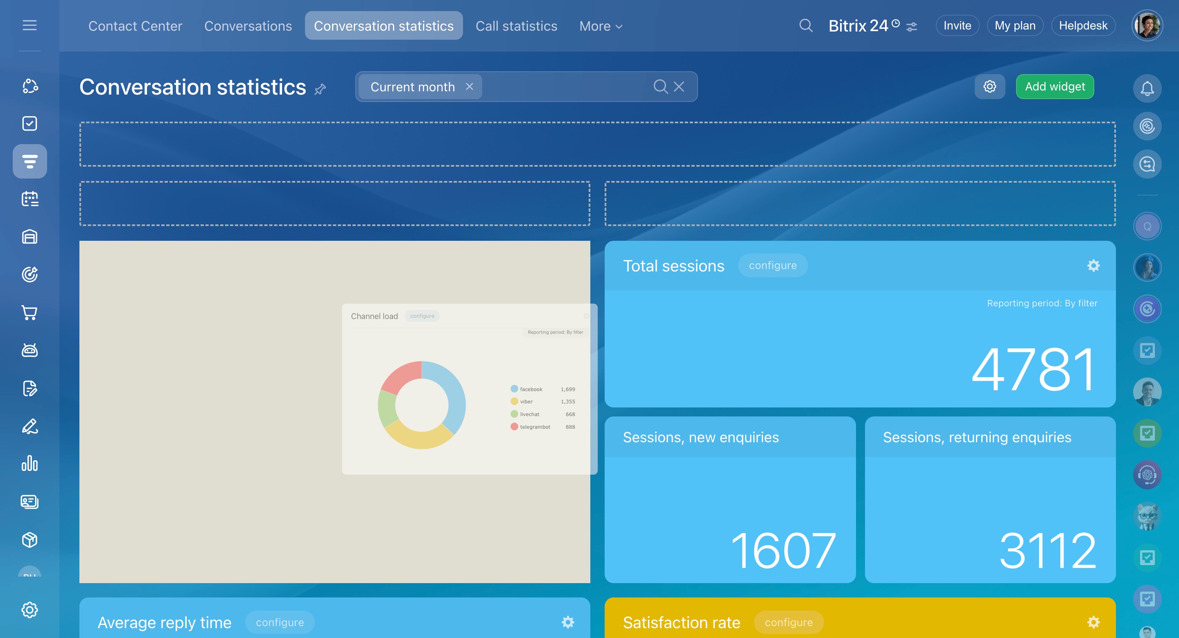The image size is (1179, 638).
Task: Click configure on Total sessions
Action: point(772,265)
